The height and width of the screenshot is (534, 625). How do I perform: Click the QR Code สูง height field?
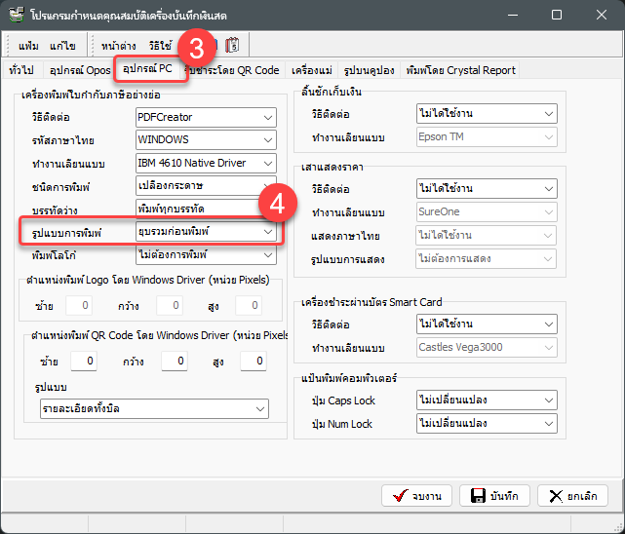pyautogui.click(x=252, y=362)
